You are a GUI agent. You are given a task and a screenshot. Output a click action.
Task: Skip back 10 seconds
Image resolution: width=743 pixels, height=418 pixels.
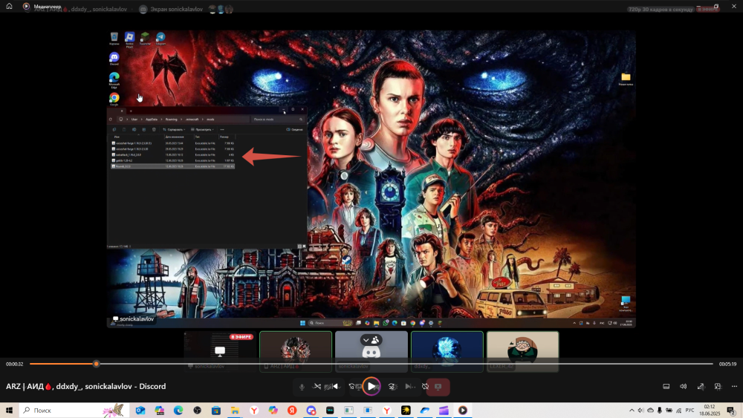tap(352, 387)
